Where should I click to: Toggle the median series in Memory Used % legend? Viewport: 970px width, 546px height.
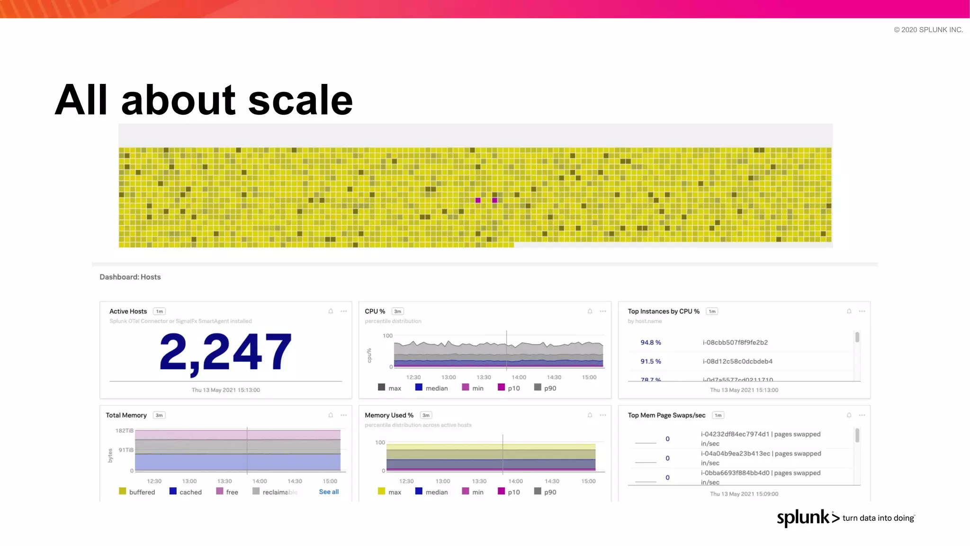(431, 492)
